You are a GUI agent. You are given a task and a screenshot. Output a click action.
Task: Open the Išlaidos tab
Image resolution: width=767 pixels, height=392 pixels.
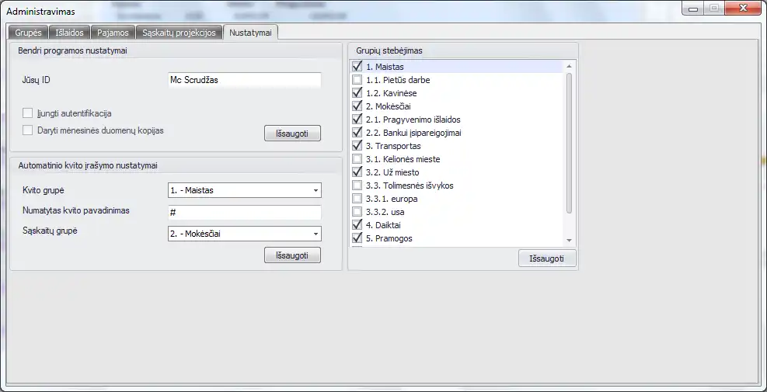click(x=69, y=33)
